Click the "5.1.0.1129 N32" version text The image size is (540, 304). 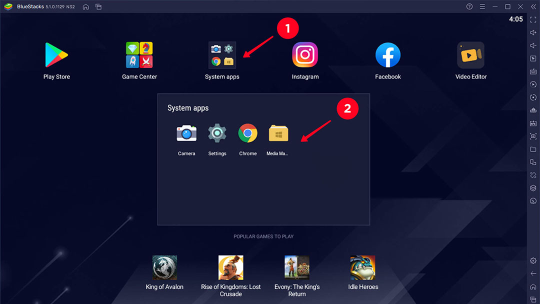[60, 7]
